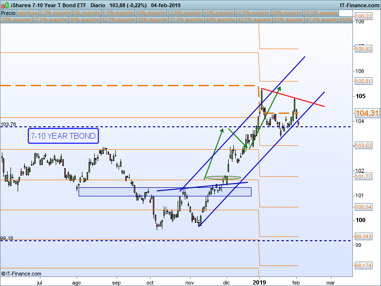Open the 2.5% soporte tab
The width and height of the screenshot is (381, 286).
55,13
